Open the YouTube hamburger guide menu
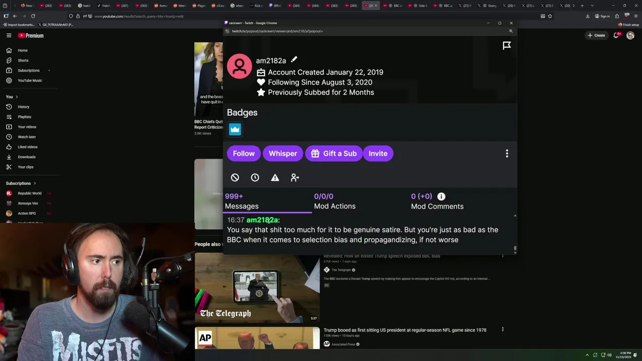Image resolution: width=642 pixels, height=361 pixels. point(9,35)
